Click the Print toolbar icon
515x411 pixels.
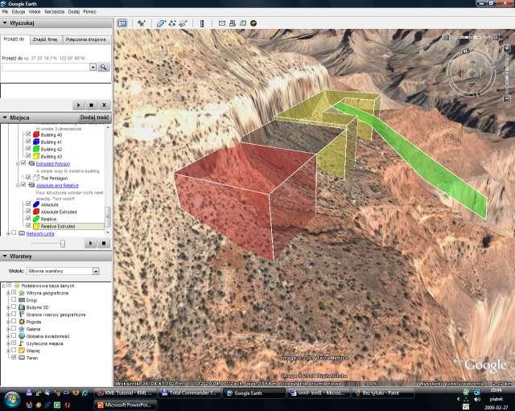[233, 23]
